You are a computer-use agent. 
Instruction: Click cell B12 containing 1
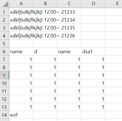pos(45,99)
